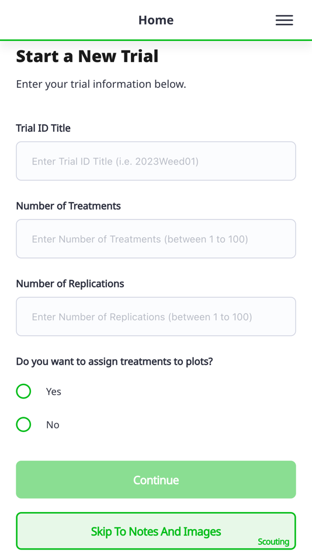Click 'Enter your trial information below' text

[x=101, y=84]
